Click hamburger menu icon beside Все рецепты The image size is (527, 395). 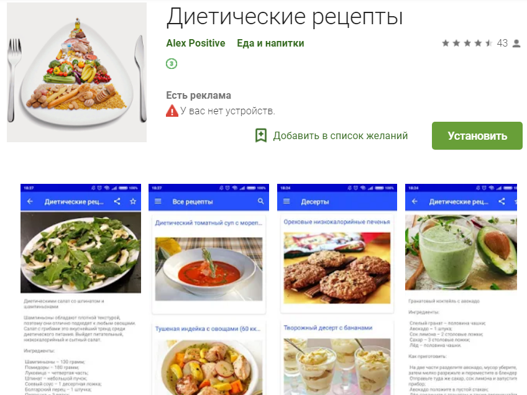coord(158,201)
